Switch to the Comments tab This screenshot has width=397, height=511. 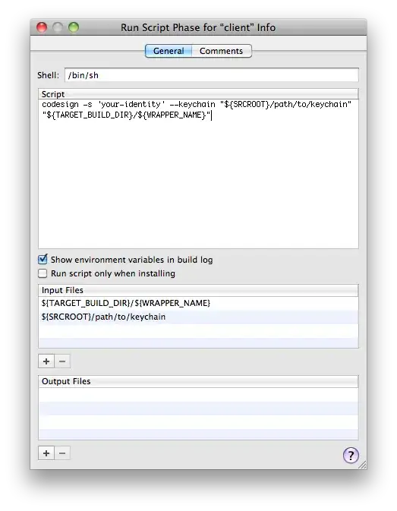222,51
